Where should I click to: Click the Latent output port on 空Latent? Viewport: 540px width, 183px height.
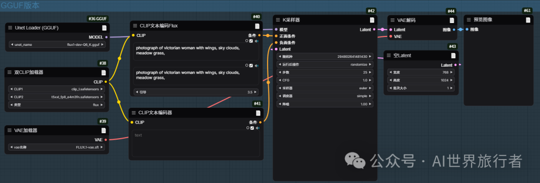[455, 65]
